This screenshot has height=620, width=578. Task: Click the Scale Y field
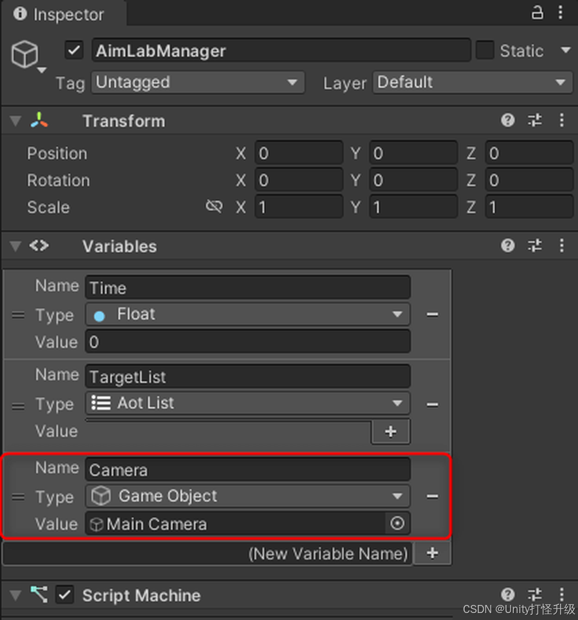coord(413,207)
